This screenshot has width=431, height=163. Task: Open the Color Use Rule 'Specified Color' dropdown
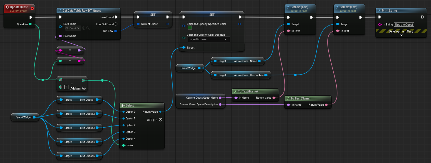pyautogui.click(x=208, y=39)
